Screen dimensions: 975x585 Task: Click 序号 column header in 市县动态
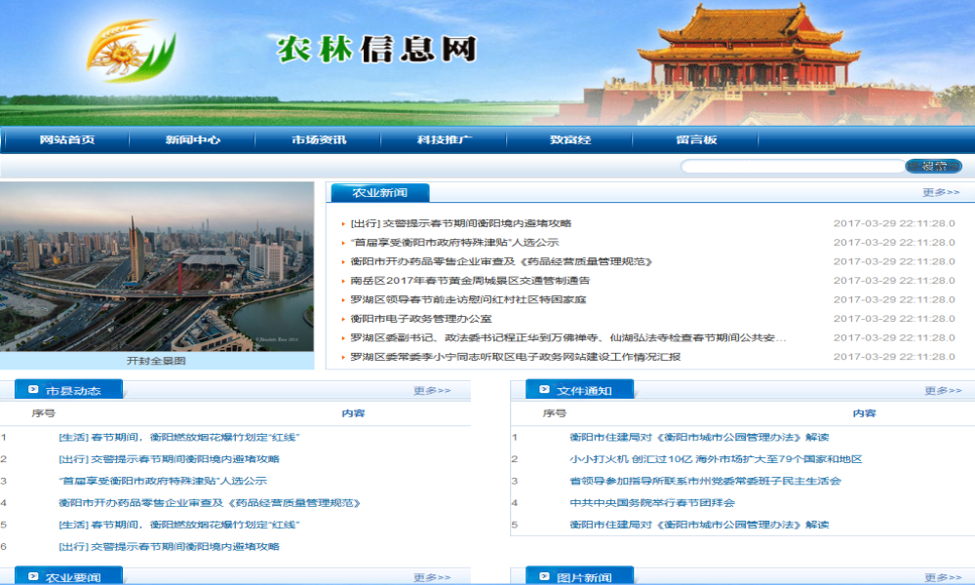tap(44, 413)
